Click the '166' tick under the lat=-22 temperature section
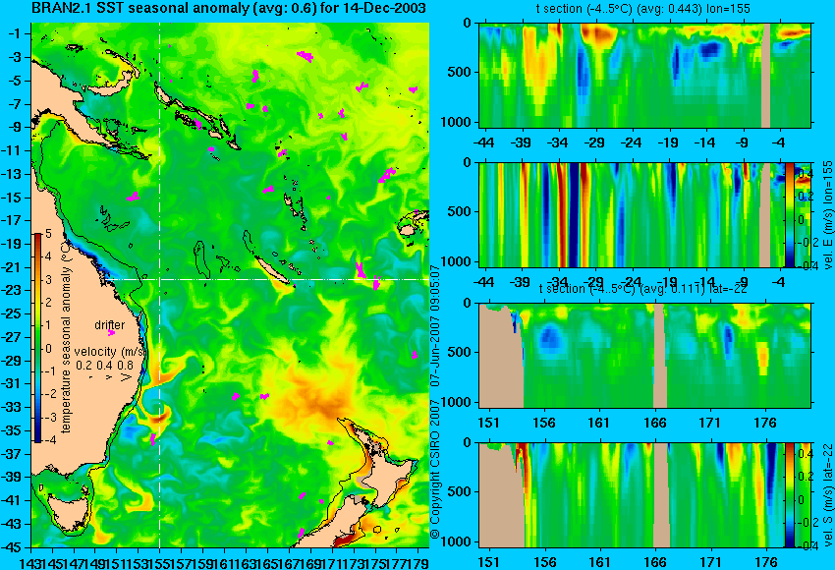The image size is (835, 570). pyautogui.click(x=654, y=423)
